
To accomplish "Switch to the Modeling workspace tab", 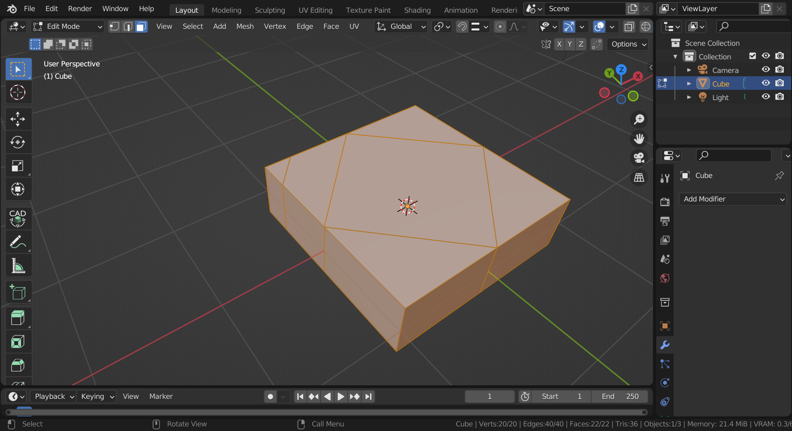I will click(x=226, y=10).
